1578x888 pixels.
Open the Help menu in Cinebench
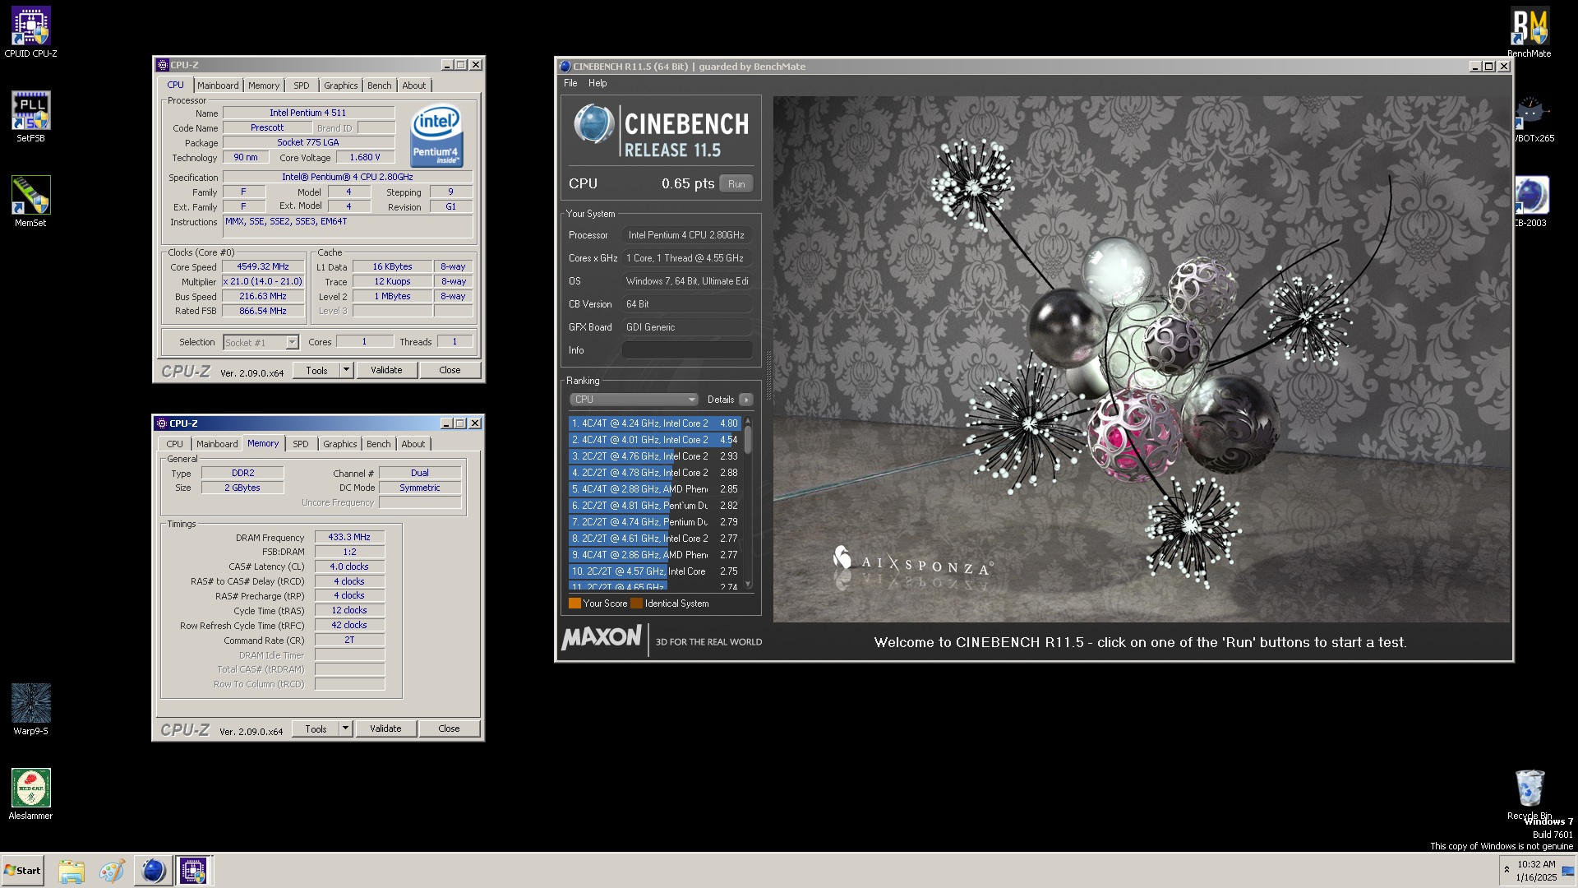598,83
